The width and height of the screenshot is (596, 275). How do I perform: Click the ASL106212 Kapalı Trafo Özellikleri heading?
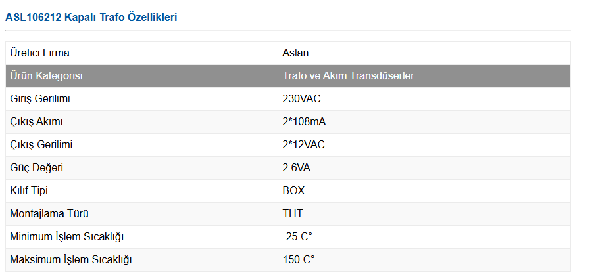91,18
